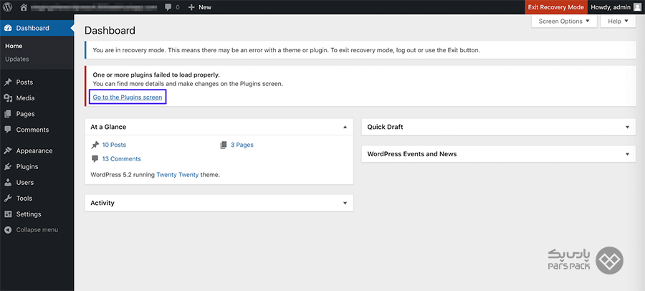
Task: Click the pushpin icon beside 10 Posts
Action: [95, 145]
